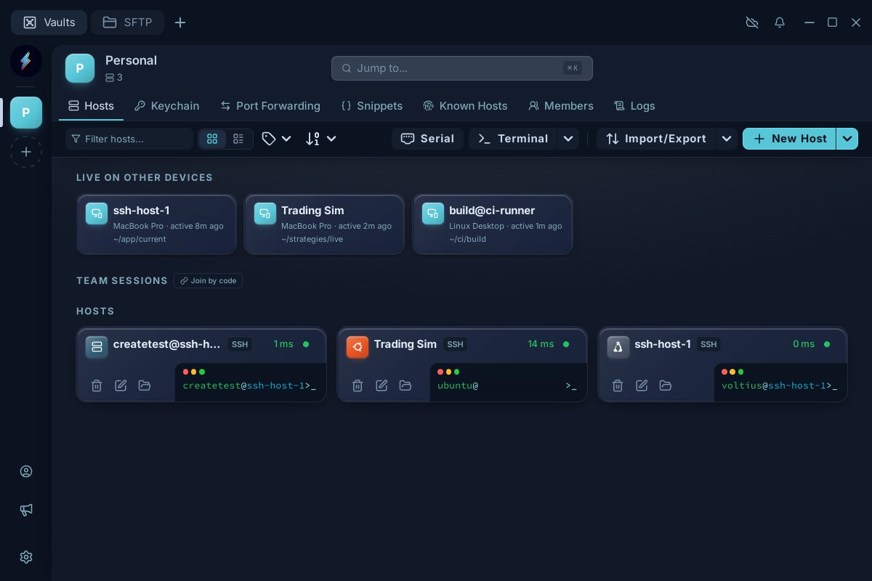Click the ~/ci/build path text

click(467, 239)
